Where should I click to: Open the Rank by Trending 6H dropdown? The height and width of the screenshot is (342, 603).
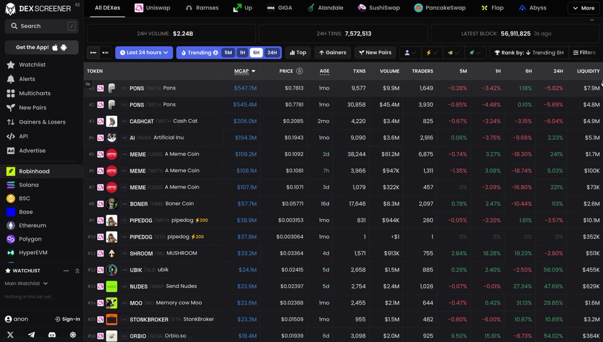tap(529, 53)
